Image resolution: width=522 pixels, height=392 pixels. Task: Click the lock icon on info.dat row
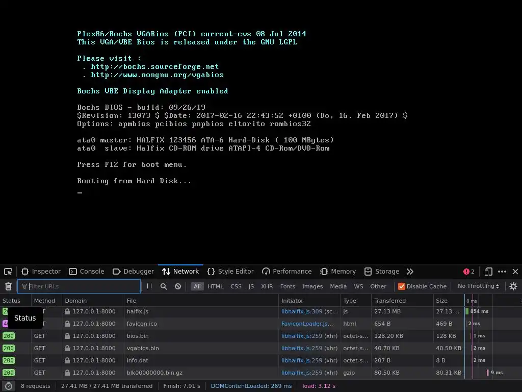[x=67, y=360]
